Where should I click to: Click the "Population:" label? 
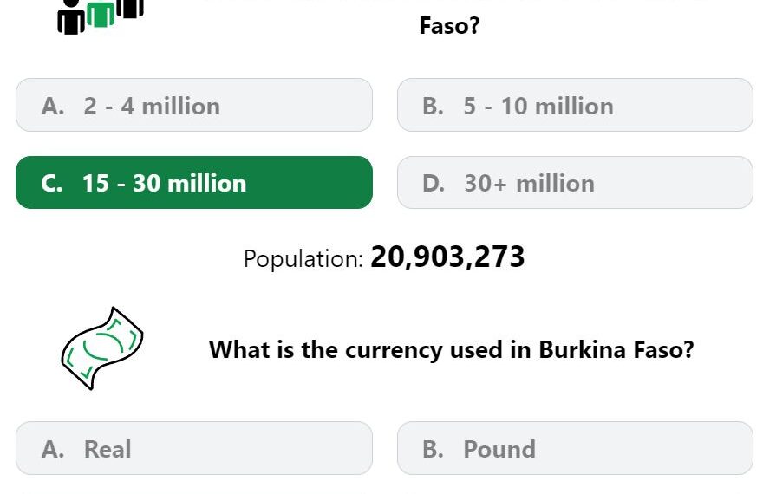click(x=303, y=258)
